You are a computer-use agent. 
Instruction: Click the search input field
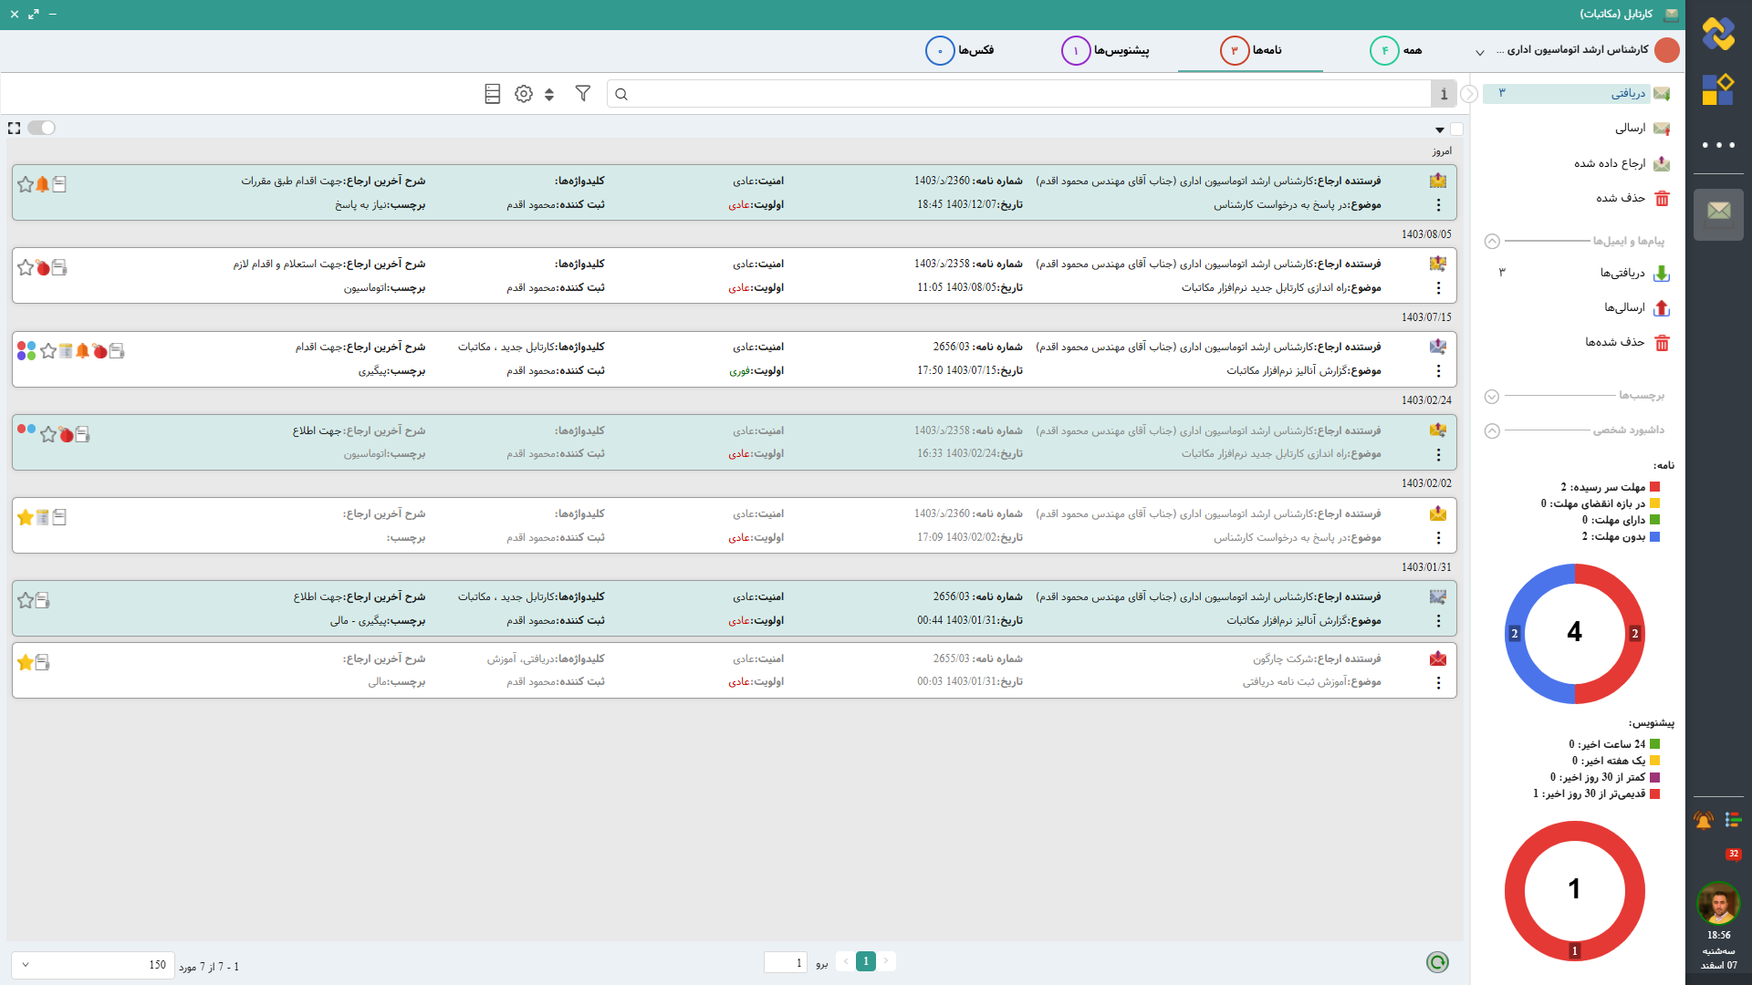pos(1022,94)
